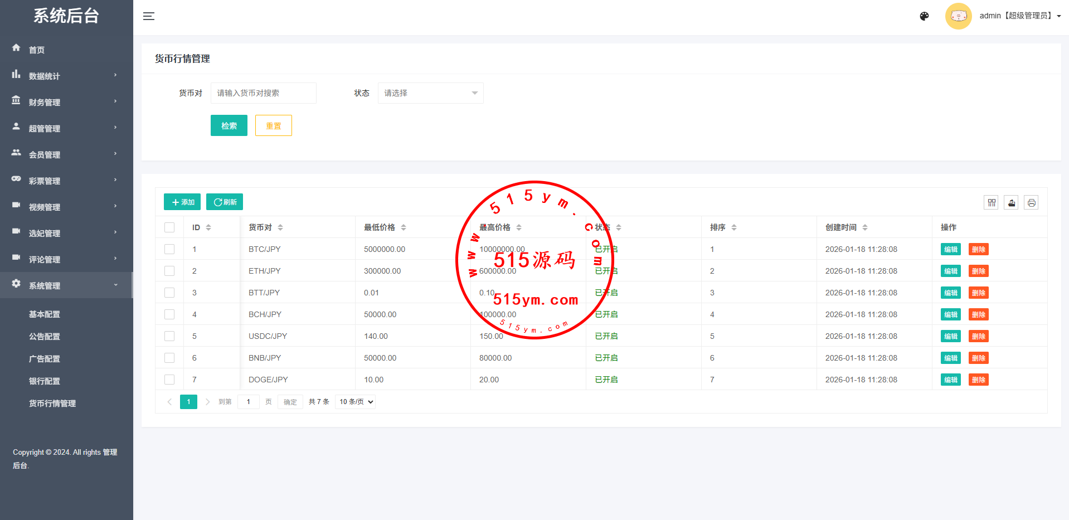
Task: Click the export table icon
Action: pos(1011,203)
